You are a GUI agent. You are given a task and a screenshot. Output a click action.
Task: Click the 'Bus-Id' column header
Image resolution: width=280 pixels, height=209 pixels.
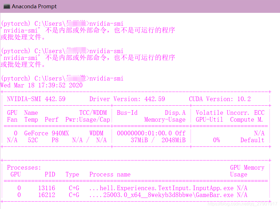click(x=127, y=113)
